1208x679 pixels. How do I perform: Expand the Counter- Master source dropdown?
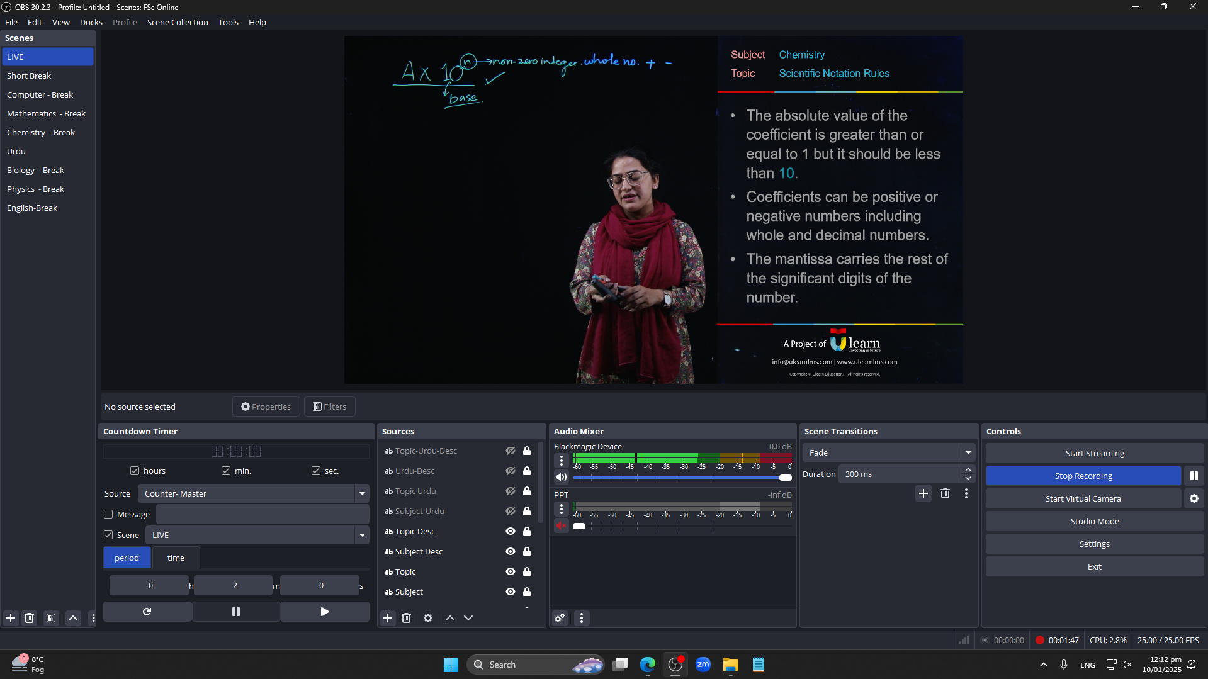coord(362,493)
